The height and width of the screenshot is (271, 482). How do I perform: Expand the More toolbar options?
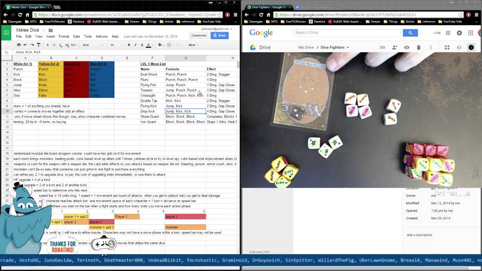point(193,45)
